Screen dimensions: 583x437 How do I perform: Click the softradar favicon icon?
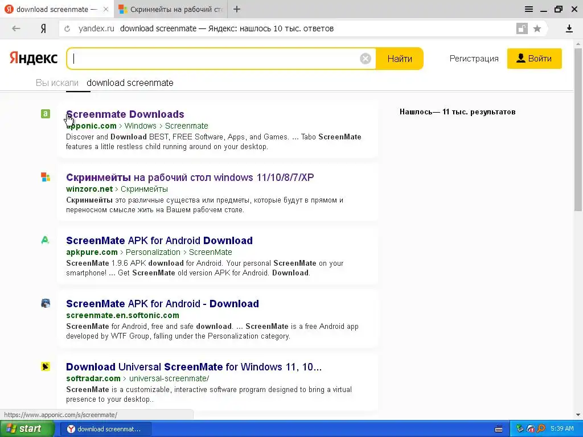pos(46,366)
